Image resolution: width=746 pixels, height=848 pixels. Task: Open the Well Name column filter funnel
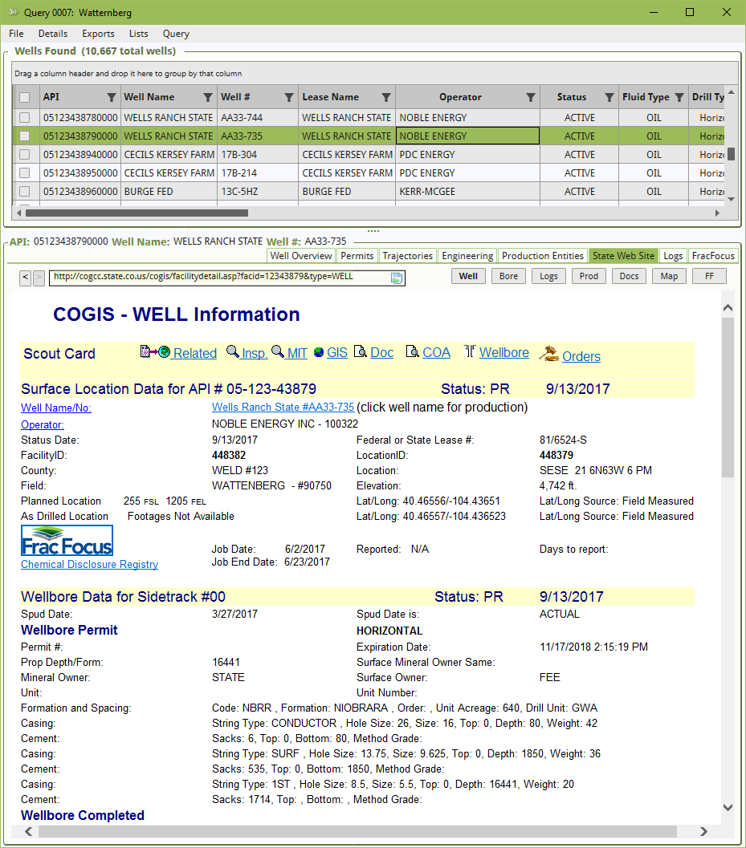tap(208, 97)
